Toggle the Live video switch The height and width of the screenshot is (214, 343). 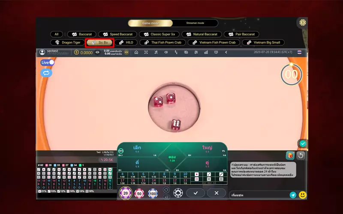(48, 62)
